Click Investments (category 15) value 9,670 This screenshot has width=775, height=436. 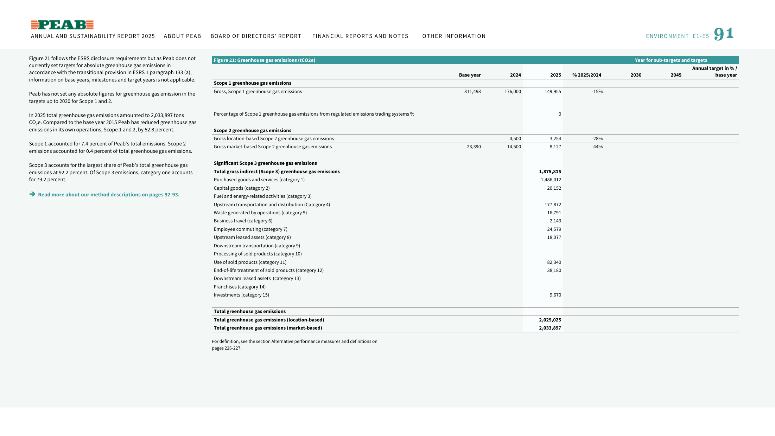(555, 295)
